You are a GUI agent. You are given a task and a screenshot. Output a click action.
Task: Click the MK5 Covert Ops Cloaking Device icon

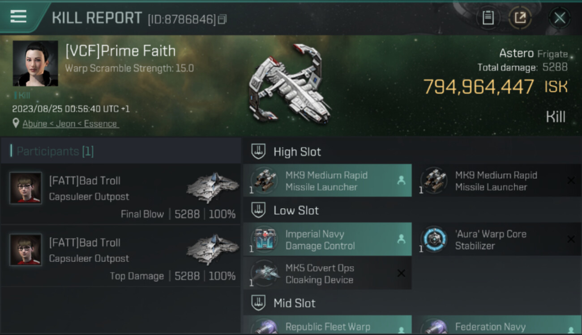(264, 273)
